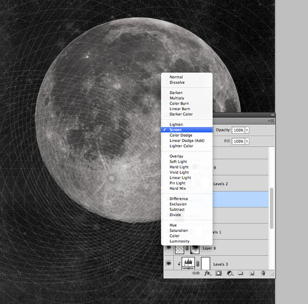Image resolution: width=308 pixels, height=304 pixels.
Task: Pick Soft Light blending mode
Action: pyautogui.click(x=178, y=161)
